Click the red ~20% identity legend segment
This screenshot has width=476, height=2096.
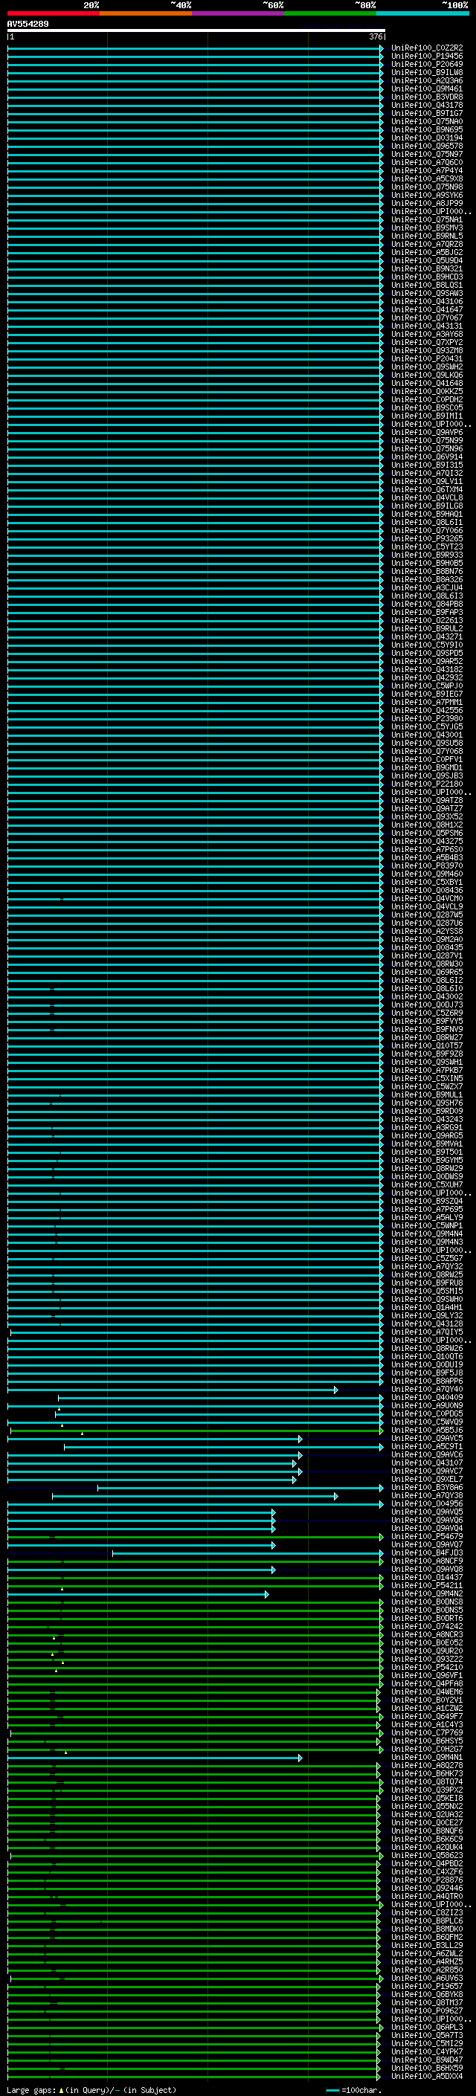(53, 13)
